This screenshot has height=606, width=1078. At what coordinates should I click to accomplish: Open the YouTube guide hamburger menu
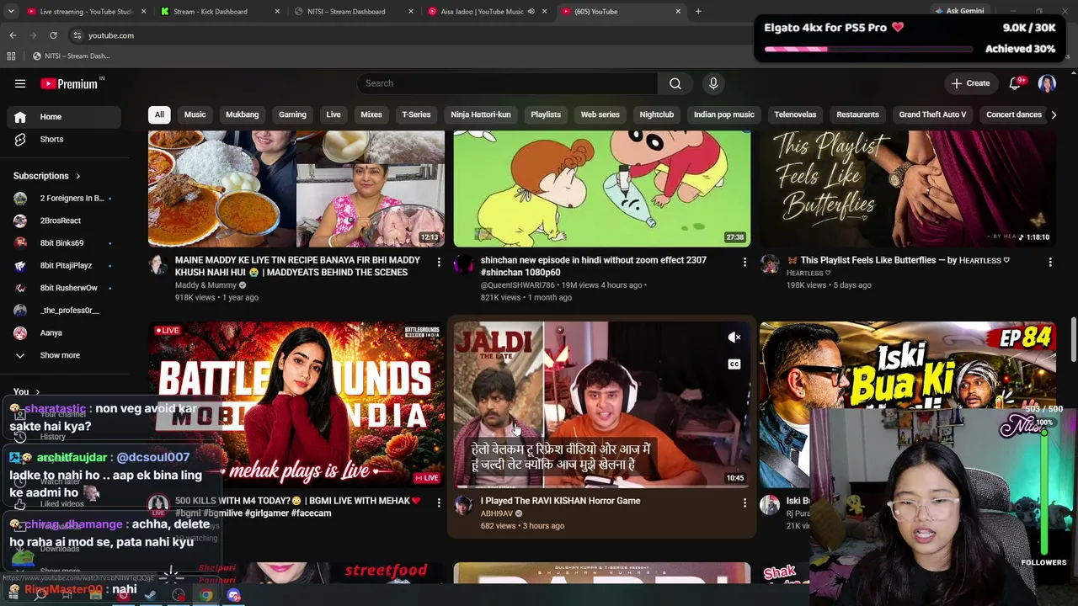(x=20, y=83)
